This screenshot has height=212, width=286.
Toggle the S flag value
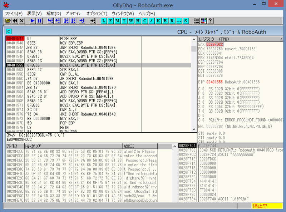tap(203, 107)
